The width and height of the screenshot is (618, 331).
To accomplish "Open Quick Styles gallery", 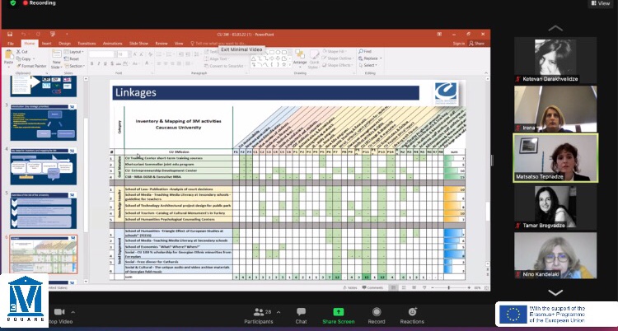I will click(314, 59).
